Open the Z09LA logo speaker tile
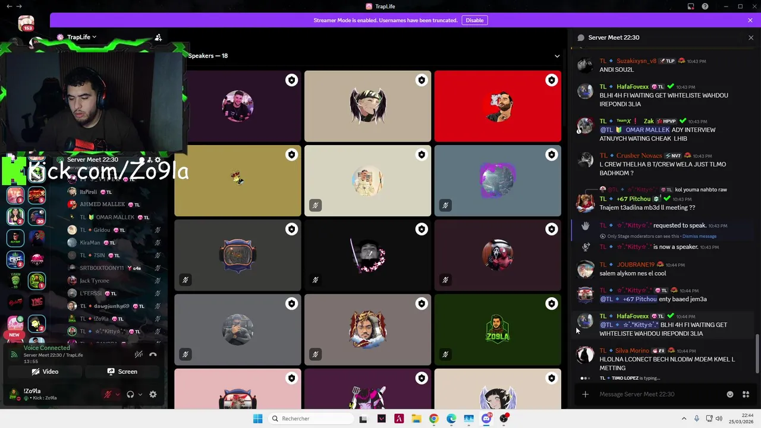The width and height of the screenshot is (761, 428). [498, 330]
